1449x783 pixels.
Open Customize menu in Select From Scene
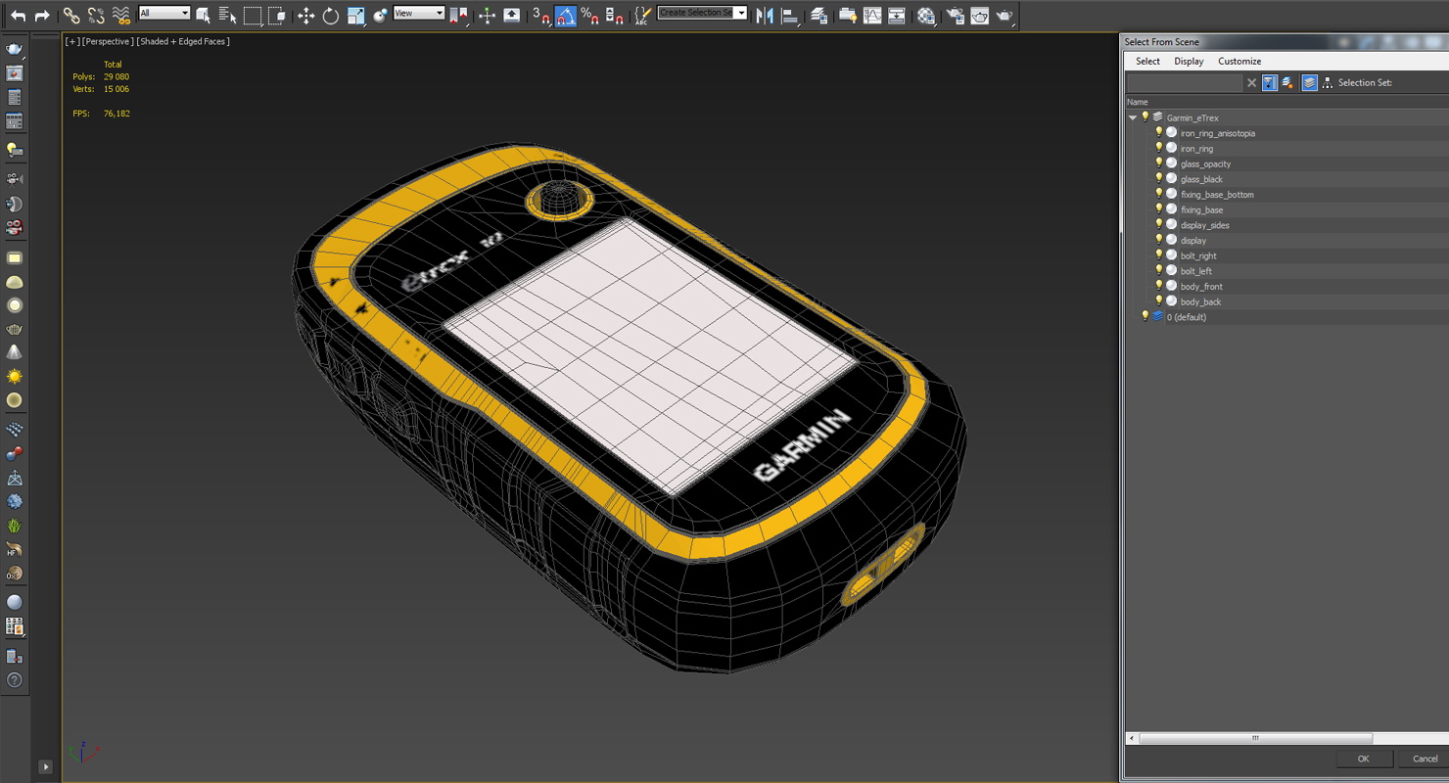[x=1239, y=61]
